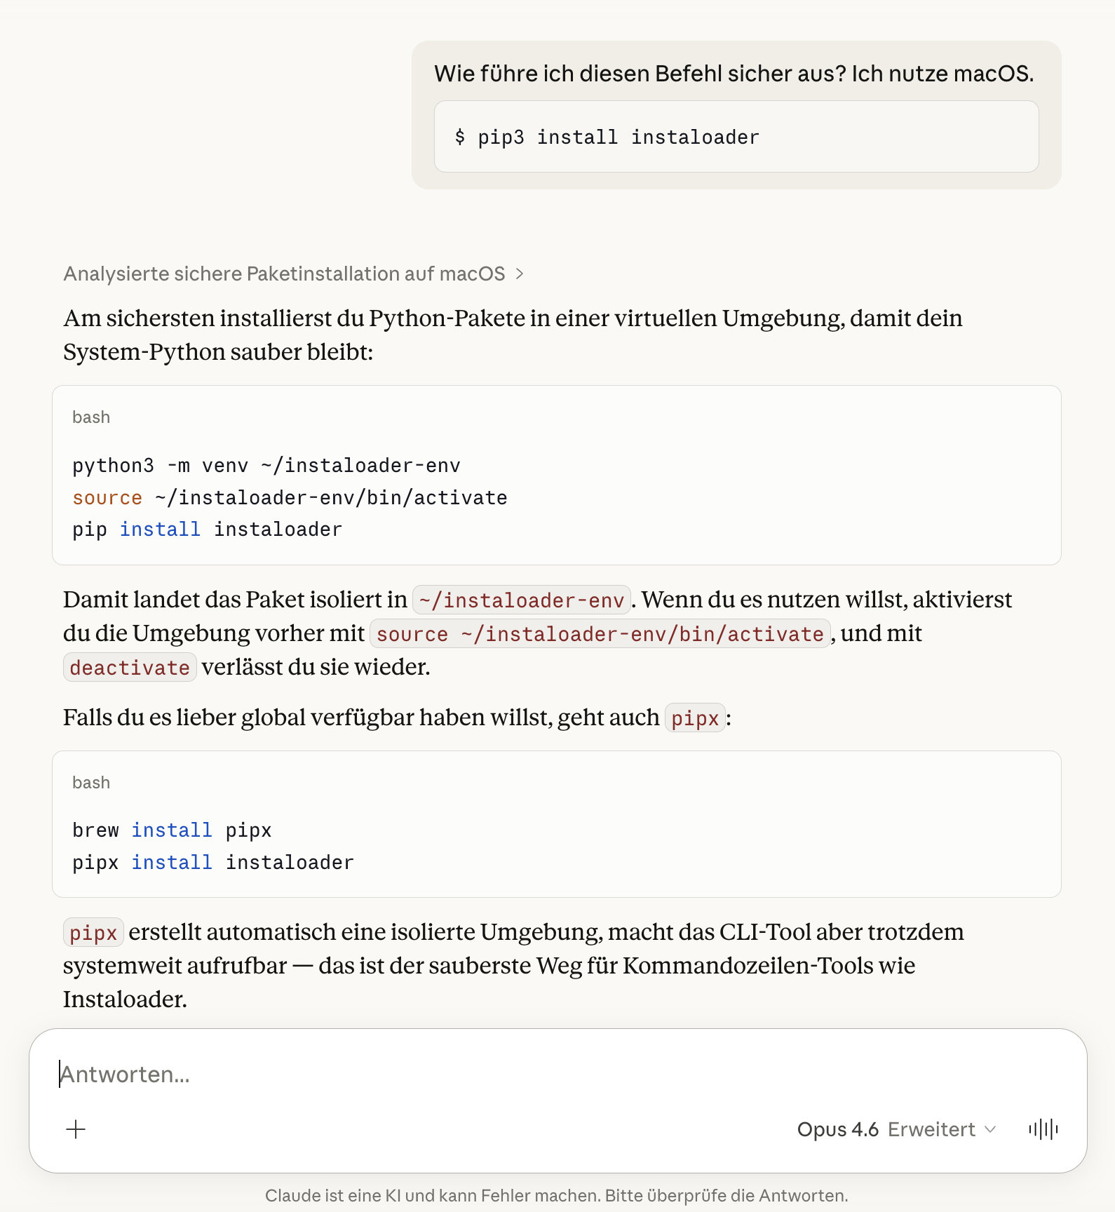Click the inline "~/instaloader-env" code chip
The image size is (1115, 1212).
pos(521,600)
